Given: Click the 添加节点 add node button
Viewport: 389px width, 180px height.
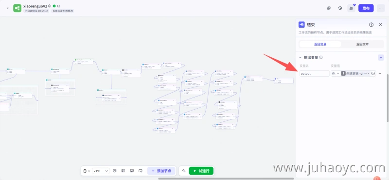Looking at the screenshot, I should [161, 171].
